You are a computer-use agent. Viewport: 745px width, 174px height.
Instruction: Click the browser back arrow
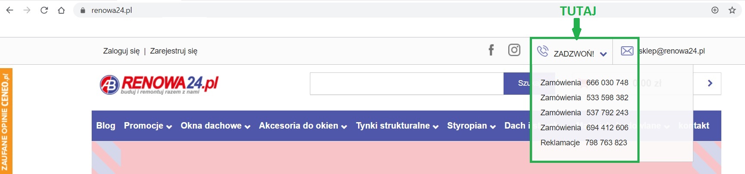click(9, 10)
